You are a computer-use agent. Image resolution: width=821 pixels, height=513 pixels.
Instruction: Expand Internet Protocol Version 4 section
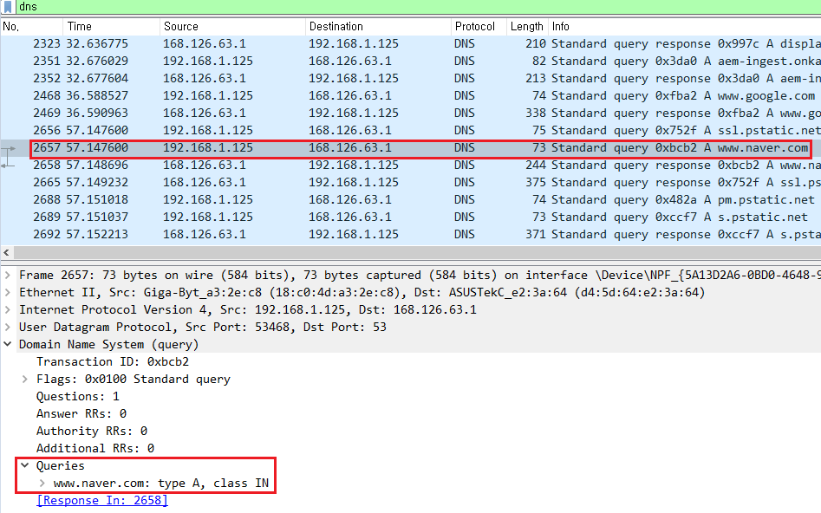tap(7, 309)
